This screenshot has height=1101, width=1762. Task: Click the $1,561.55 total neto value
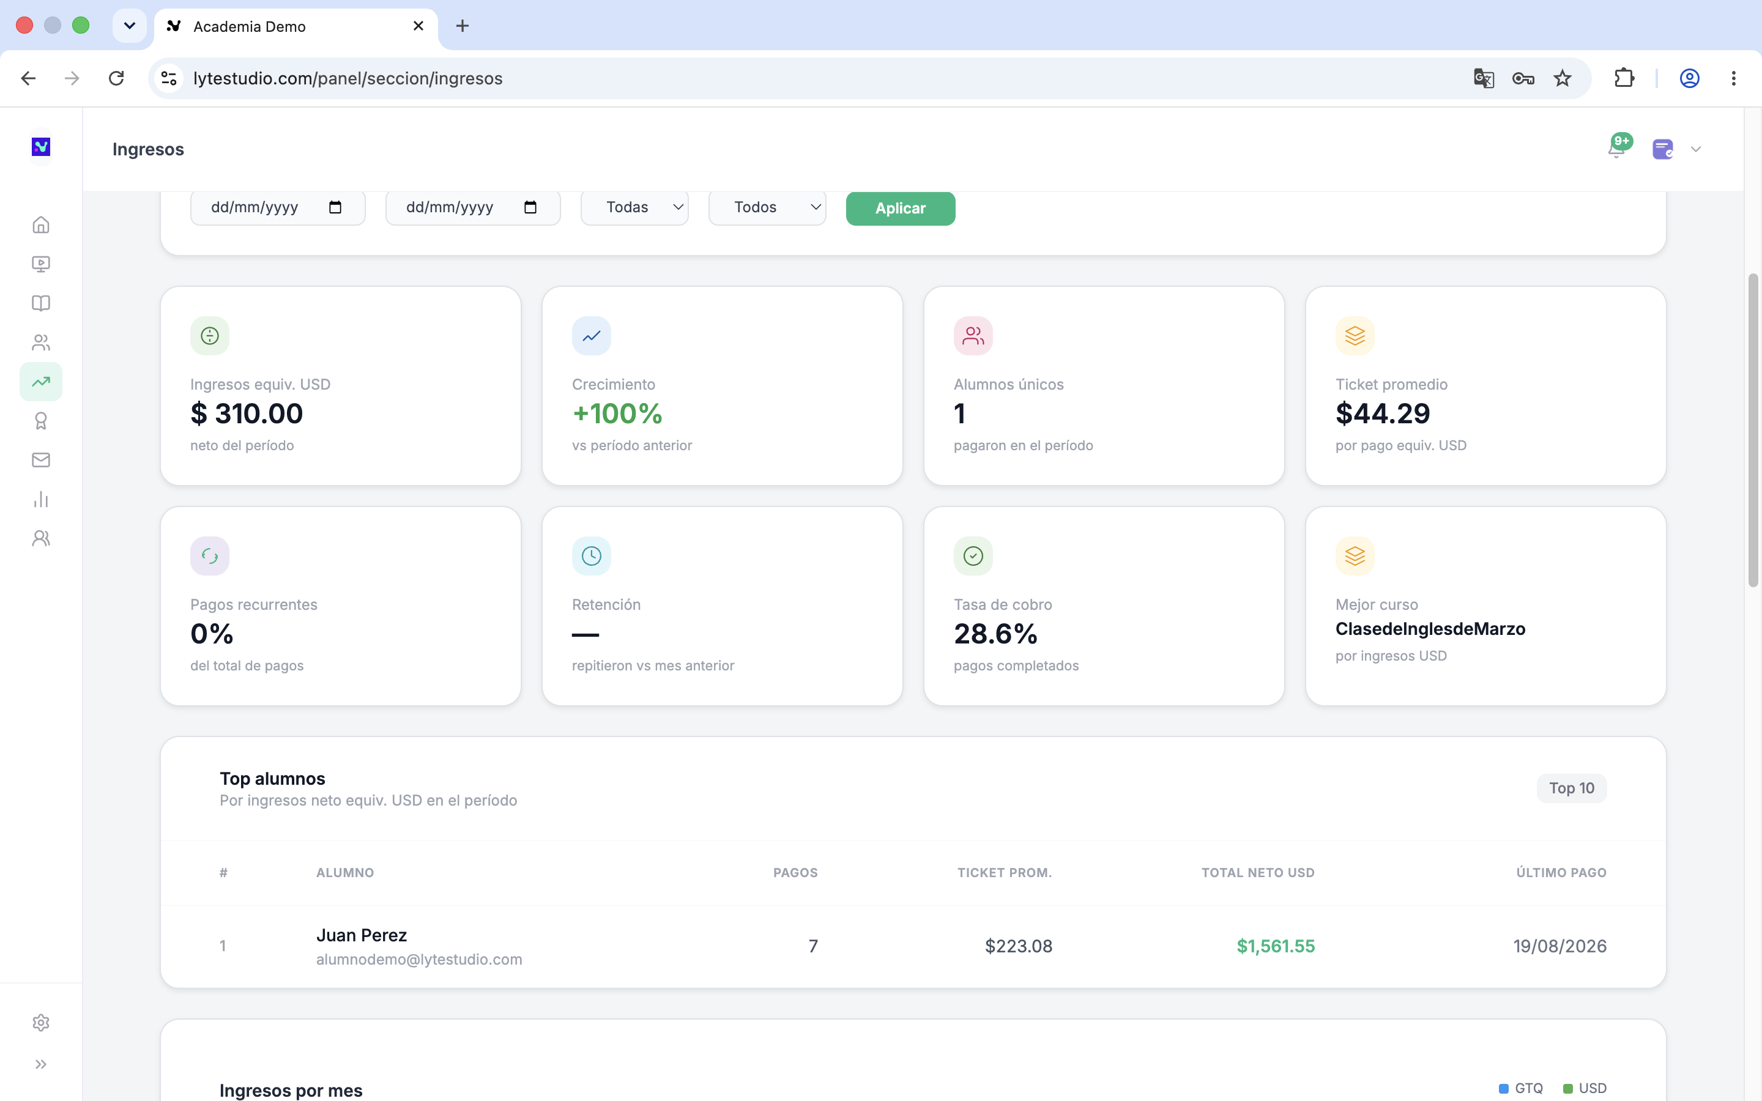tap(1276, 946)
